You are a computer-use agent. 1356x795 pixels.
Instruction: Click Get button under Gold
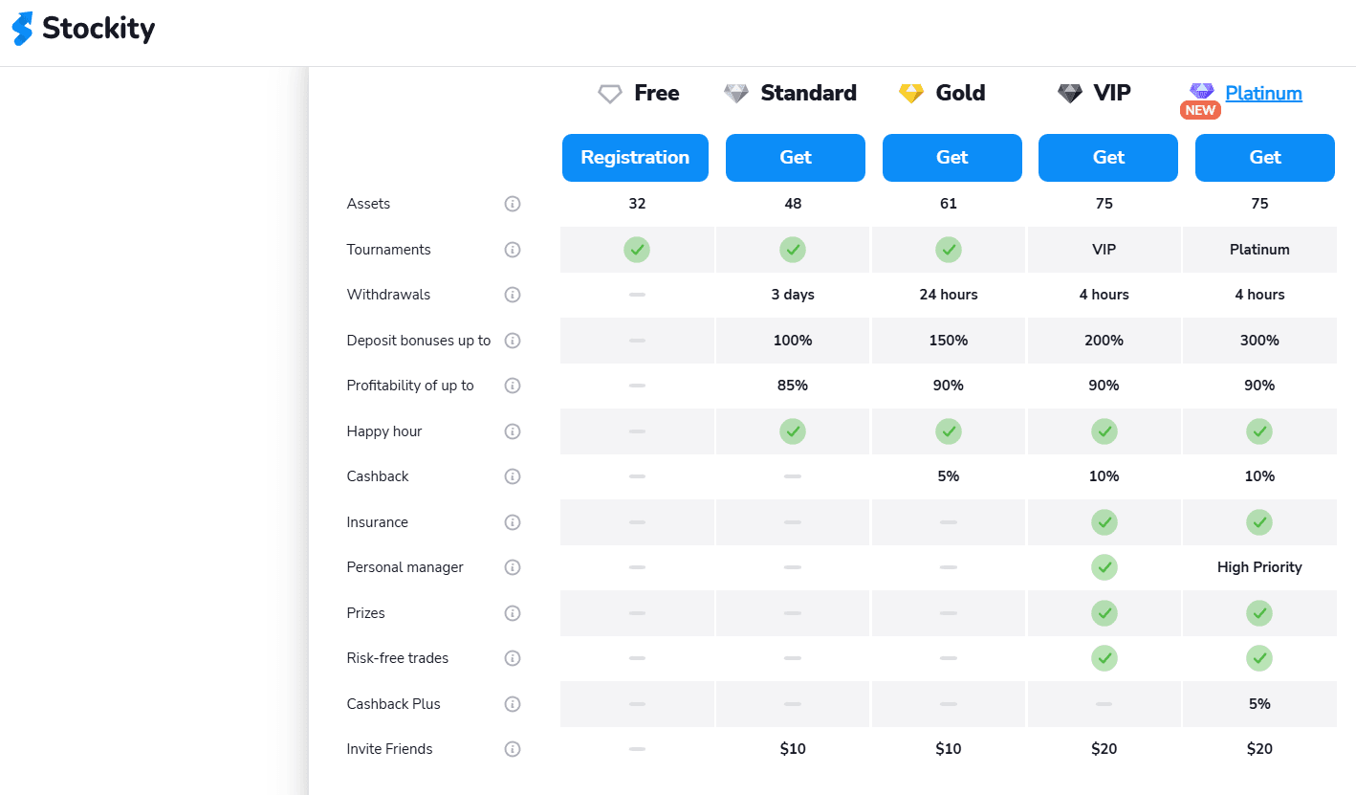(952, 158)
